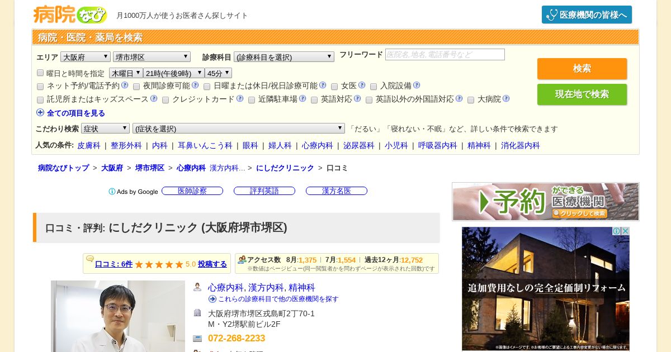671x352 pixels.
Task: Click help icon beside 英語以外の外国語対応
Action: pyautogui.click(x=459, y=98)
